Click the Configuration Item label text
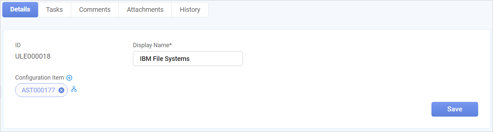 (x=39, y=78)
